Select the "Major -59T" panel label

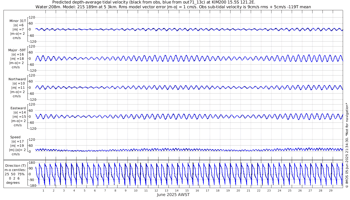(x=17, y=50)
